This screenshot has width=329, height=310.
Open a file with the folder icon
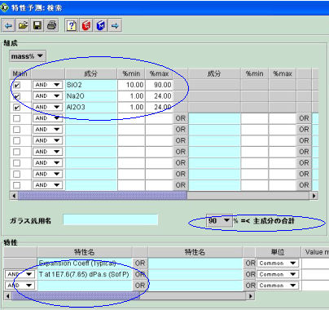(23, 26)
